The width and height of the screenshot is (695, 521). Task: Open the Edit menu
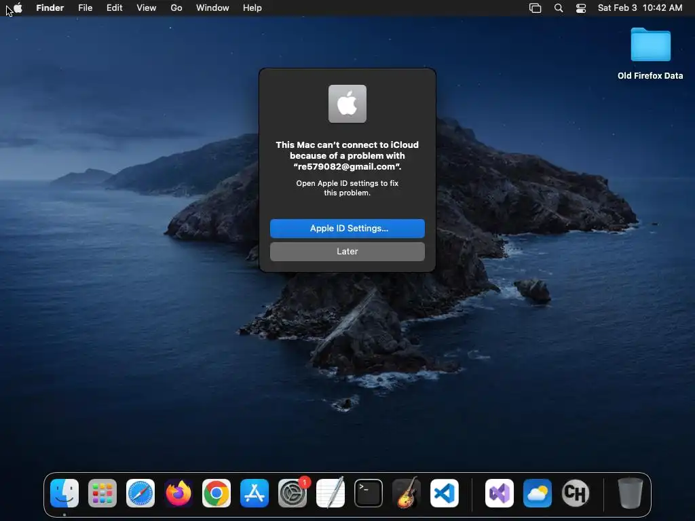pos(114,8)
